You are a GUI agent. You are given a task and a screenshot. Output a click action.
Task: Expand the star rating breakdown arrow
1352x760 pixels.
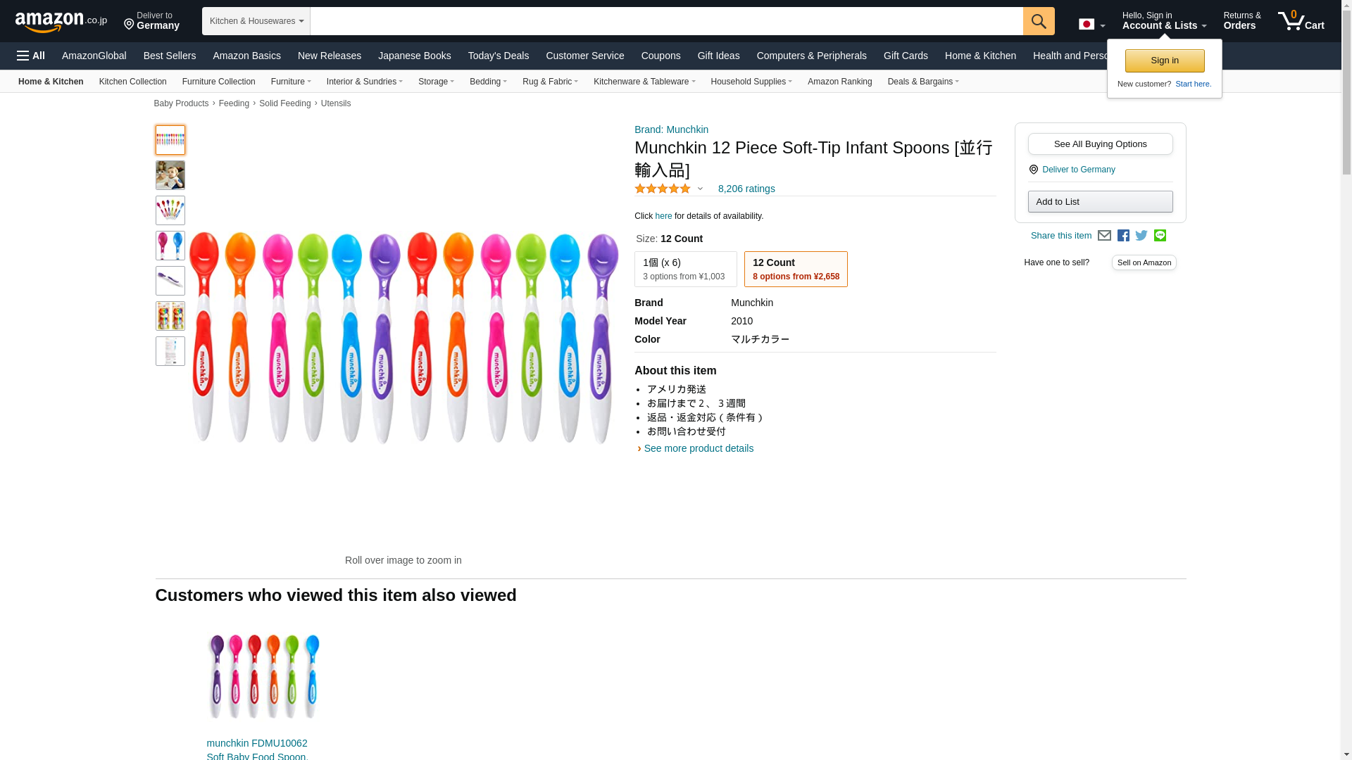[700, 189]
